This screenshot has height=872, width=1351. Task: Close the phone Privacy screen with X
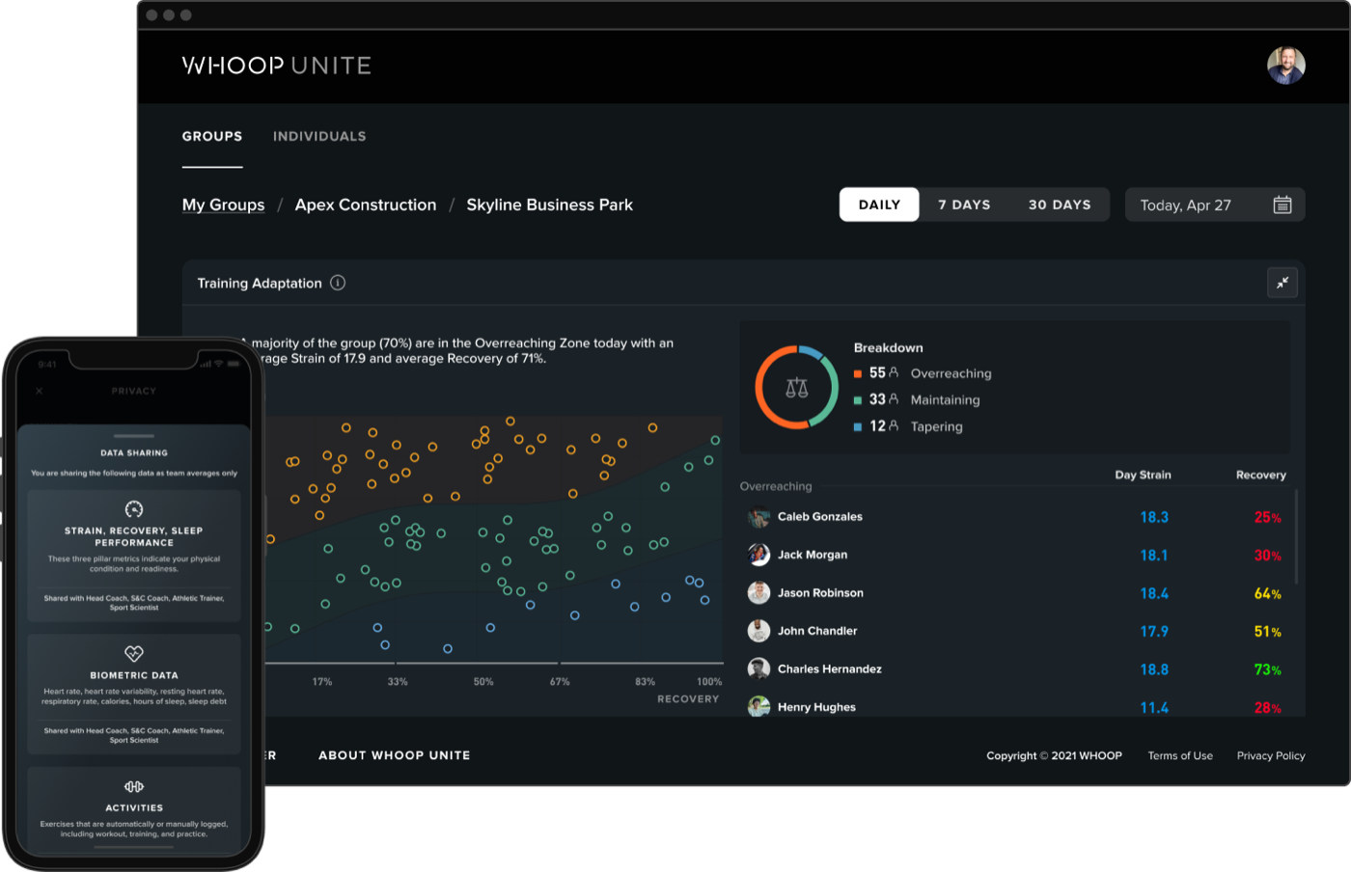click(40, 391)
